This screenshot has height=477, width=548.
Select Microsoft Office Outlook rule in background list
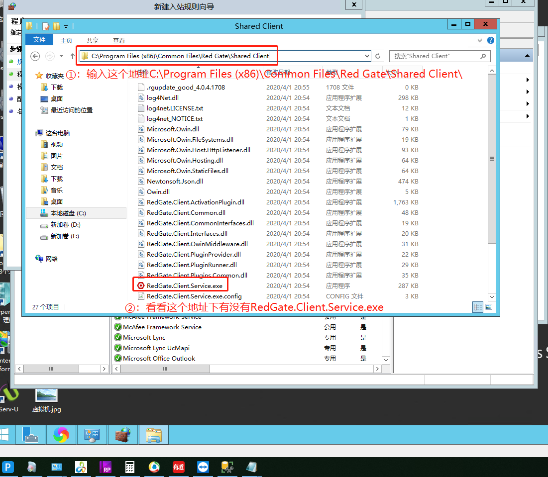click(x=159, y=359)
